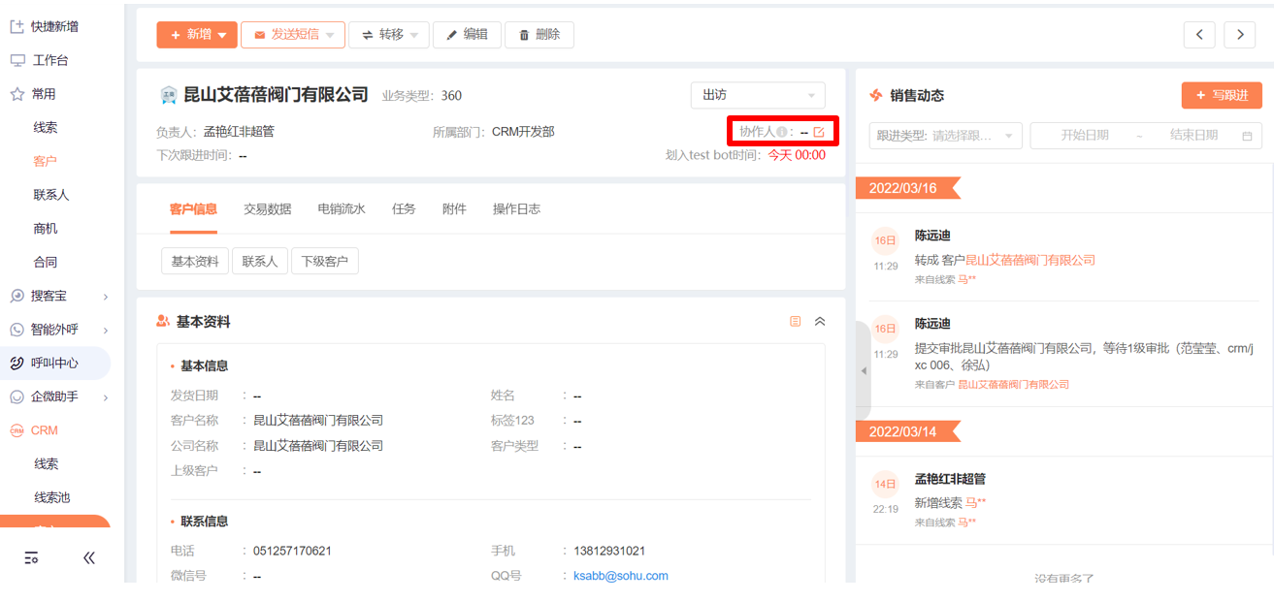
Task: Open 线索 under 常用
Action: [46, 127]
